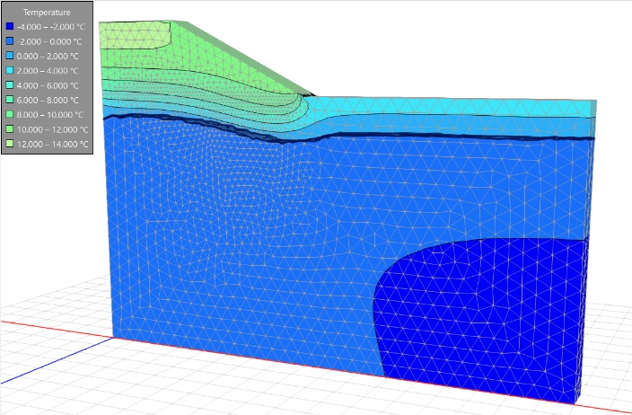The height and width of the screenshot is (415, 632).
Task: Pick the 2.000 – 4.000 °C cyan swatch
Action: pos(10,71)
